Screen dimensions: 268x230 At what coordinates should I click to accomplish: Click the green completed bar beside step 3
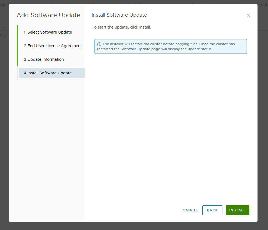pos(17,59)
